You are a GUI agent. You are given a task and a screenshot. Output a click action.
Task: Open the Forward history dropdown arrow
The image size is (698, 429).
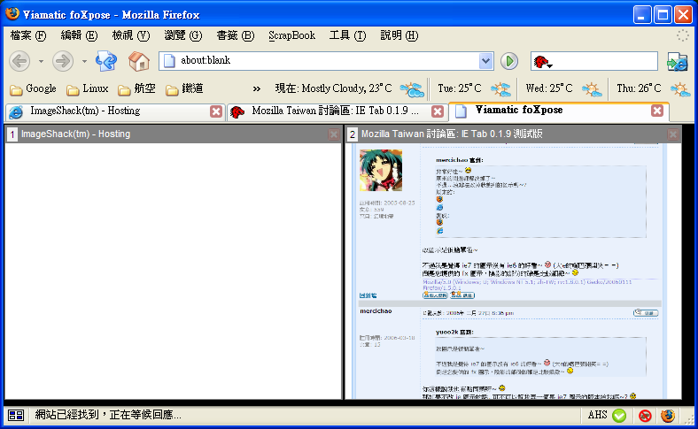pos(84,61)
